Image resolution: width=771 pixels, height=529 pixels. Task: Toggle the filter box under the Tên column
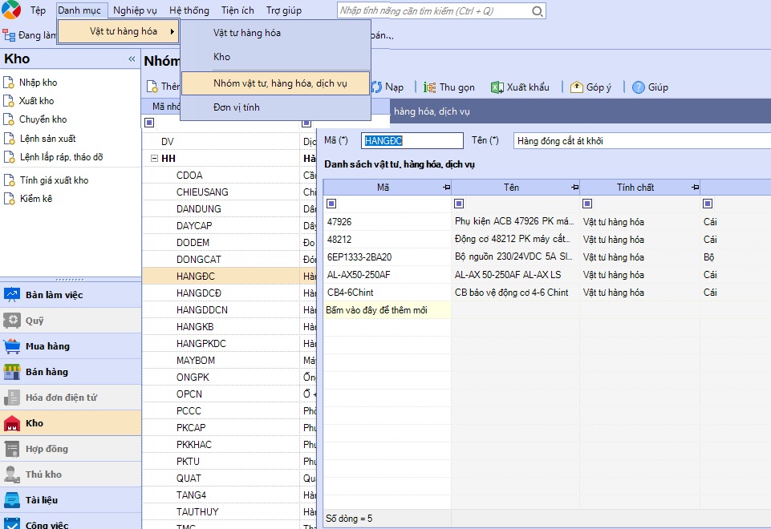(459, 204)
